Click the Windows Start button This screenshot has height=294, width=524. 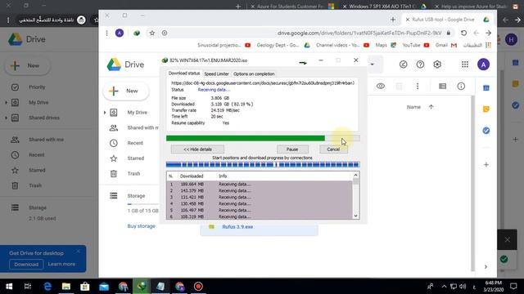[x=9, y=287]
